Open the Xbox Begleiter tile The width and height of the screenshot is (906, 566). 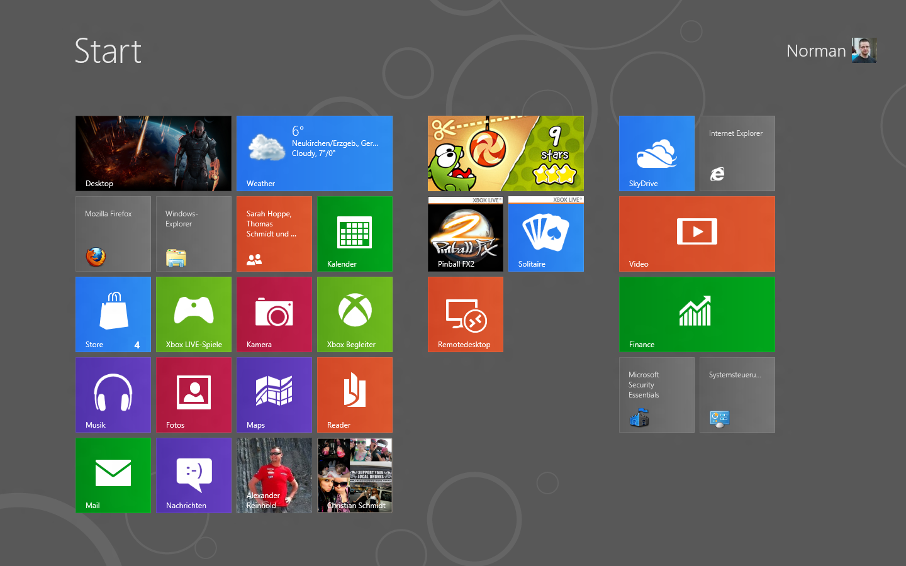coord(355,314)
